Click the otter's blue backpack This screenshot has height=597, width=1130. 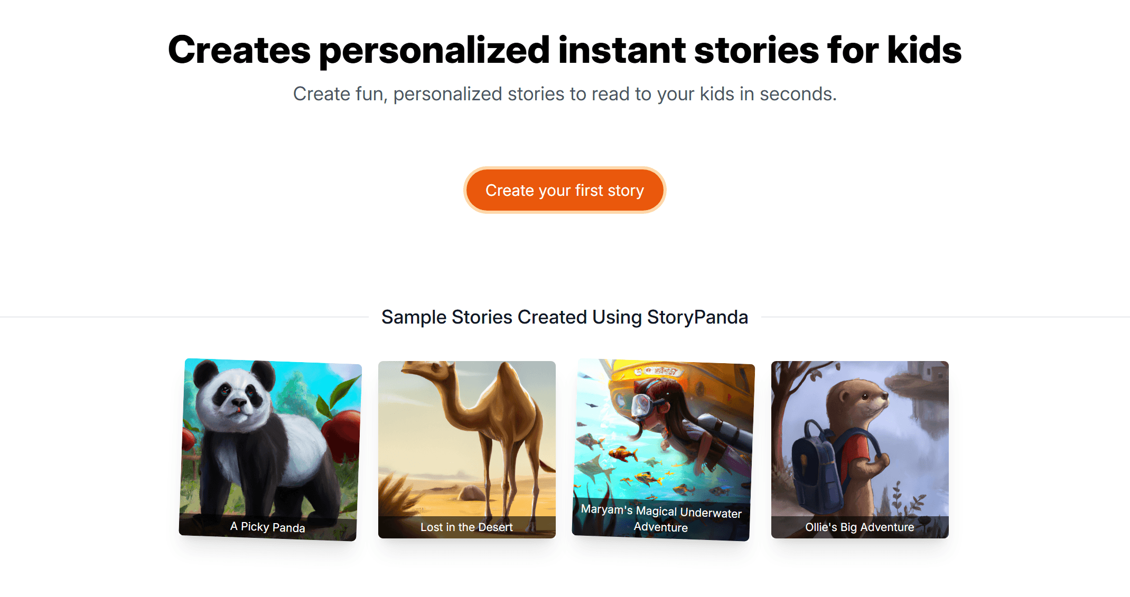(817, 465)
